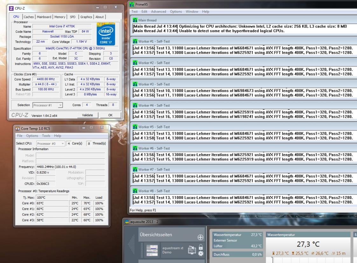Click the Worker #6 Self-Test window icon
The image size is (357, 263).
[135, 148]
